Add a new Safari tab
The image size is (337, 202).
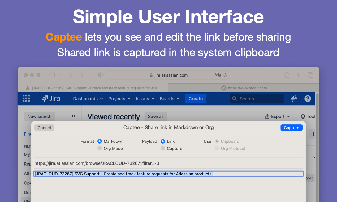(299, 75)
